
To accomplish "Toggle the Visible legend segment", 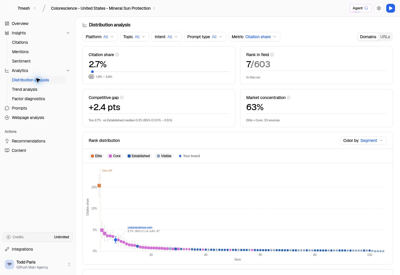I will pos(164,156).
